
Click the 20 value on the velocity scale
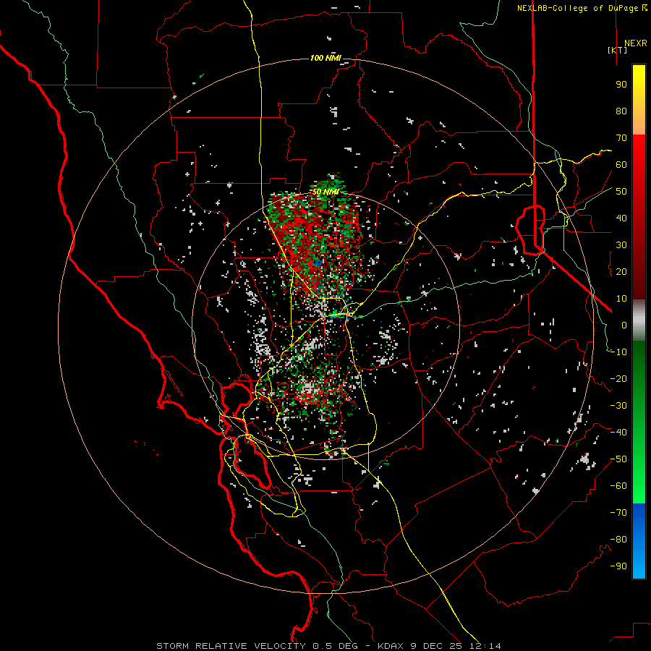(x=621, y=271)
